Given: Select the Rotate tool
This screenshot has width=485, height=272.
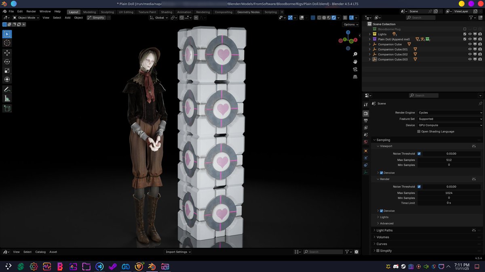Looking at the screenshot, I should 7,62.
